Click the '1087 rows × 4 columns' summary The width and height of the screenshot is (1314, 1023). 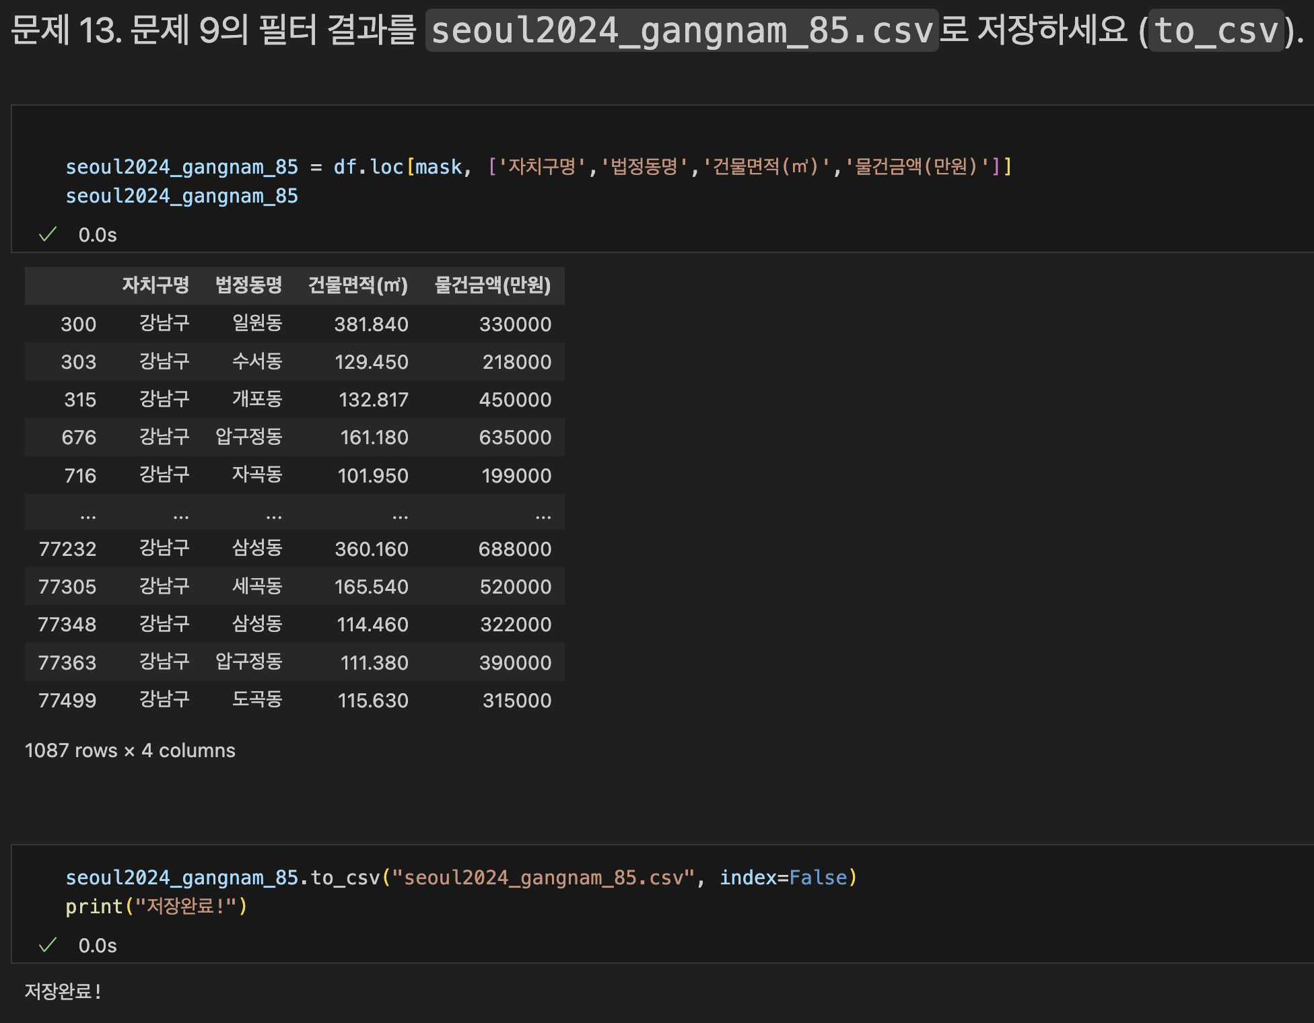pos(130,750)
